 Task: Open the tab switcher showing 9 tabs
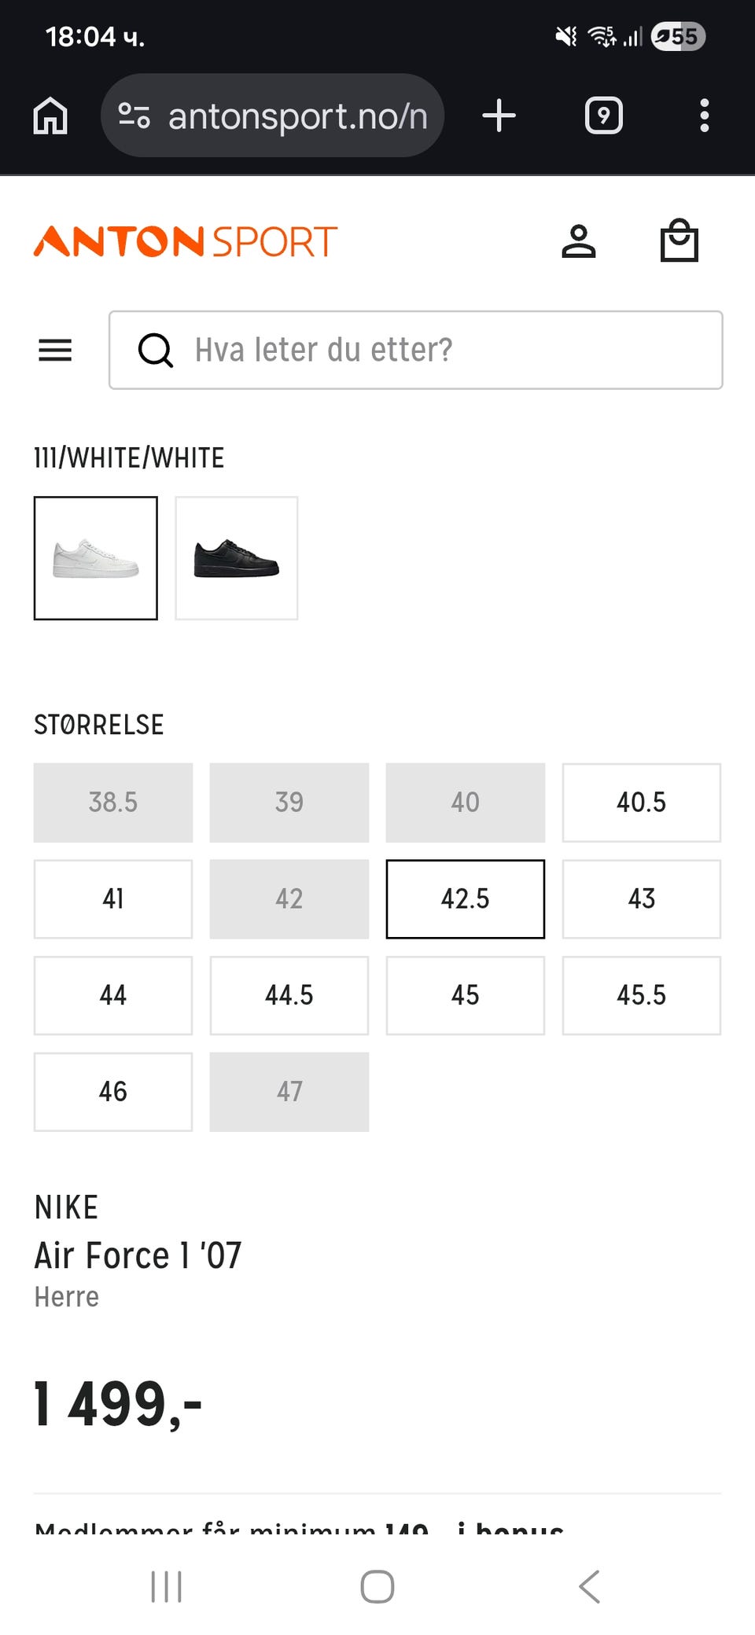(x=603, y=116)
